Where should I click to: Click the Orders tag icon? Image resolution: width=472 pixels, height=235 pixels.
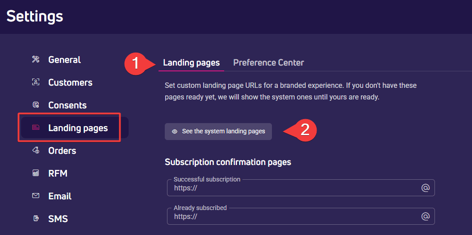pyautogui.click(x=36, y=150)
